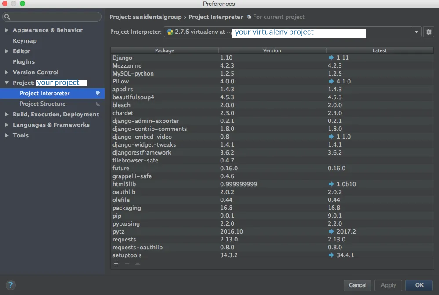This screenshot has height=295, width=439.
Task: Select the pip package row
Action: [x=272, y=216]
